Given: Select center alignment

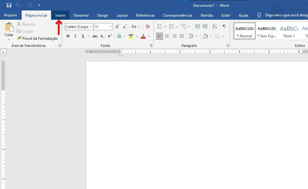Looking at the screenshot, I should tap(167, 36).
